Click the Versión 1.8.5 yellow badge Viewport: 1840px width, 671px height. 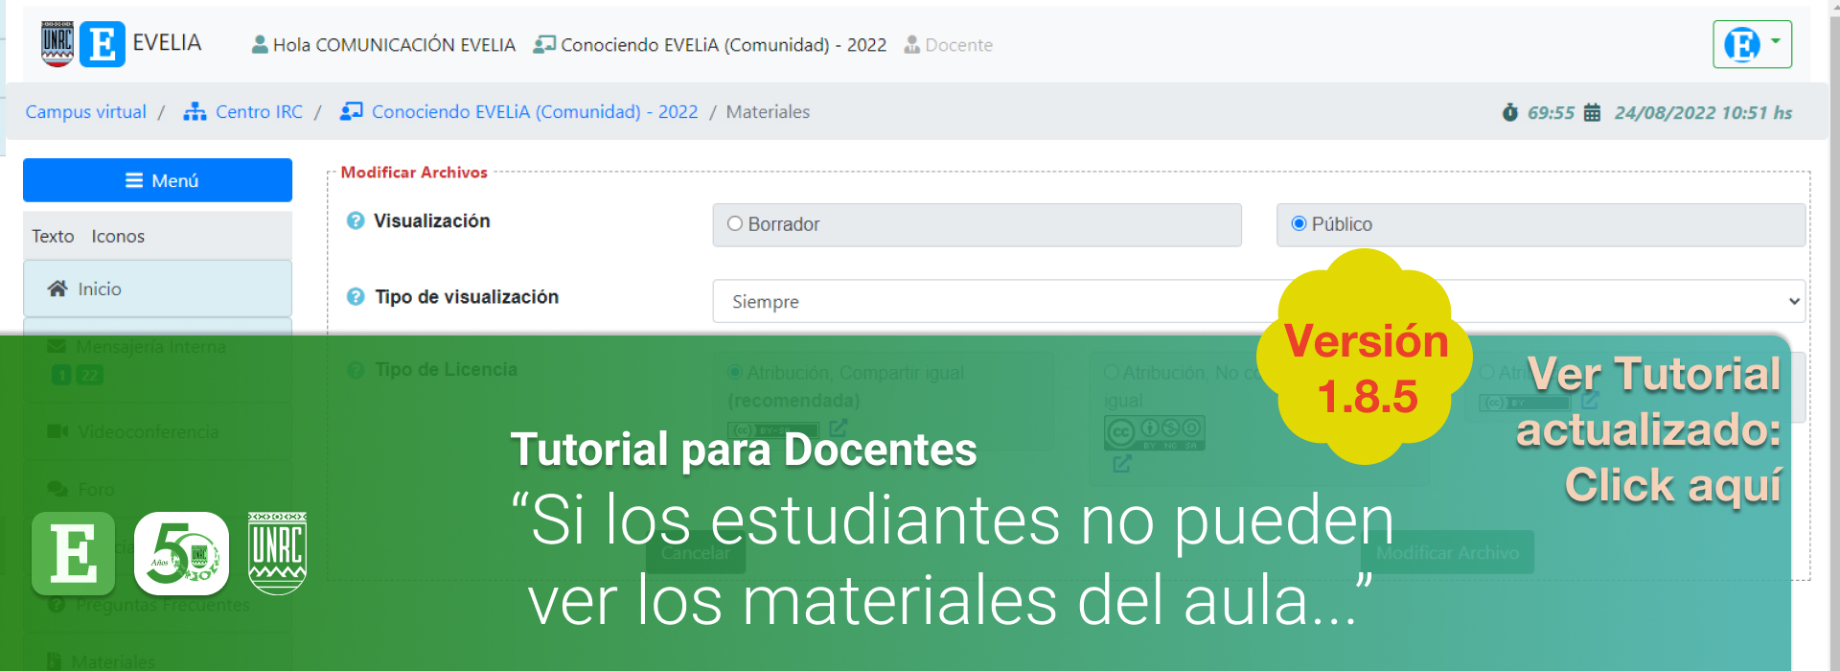[1365, 357]
